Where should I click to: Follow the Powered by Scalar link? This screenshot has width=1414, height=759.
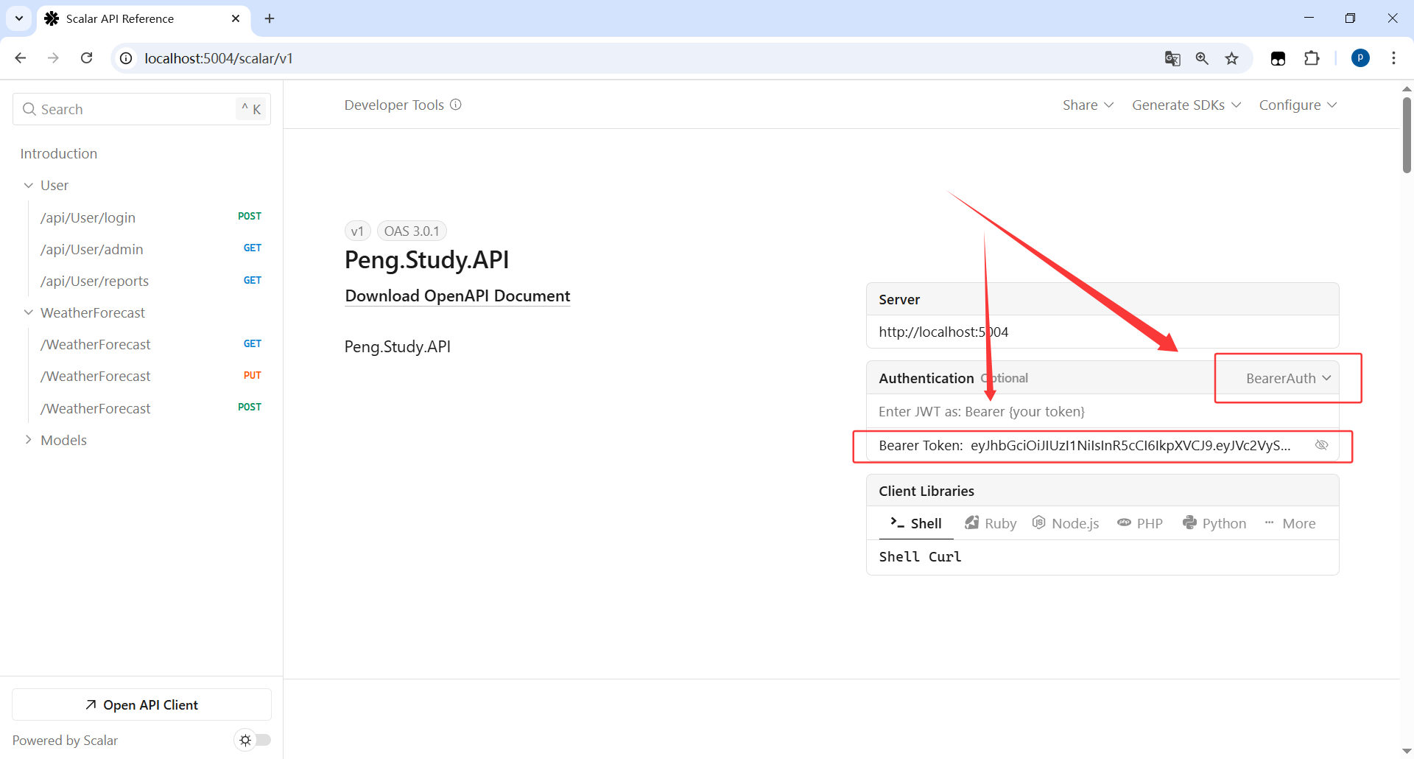[x=65, y=740]
